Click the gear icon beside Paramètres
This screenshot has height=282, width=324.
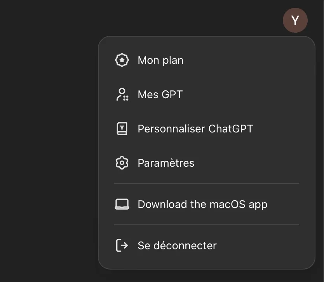pos(122,163)
